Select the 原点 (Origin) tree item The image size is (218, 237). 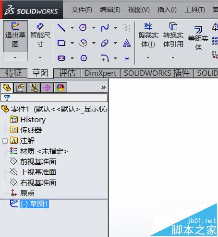point(23,193)
